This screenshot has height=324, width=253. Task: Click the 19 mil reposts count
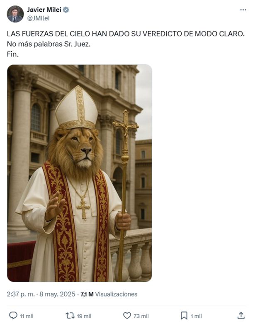point(84,316)
